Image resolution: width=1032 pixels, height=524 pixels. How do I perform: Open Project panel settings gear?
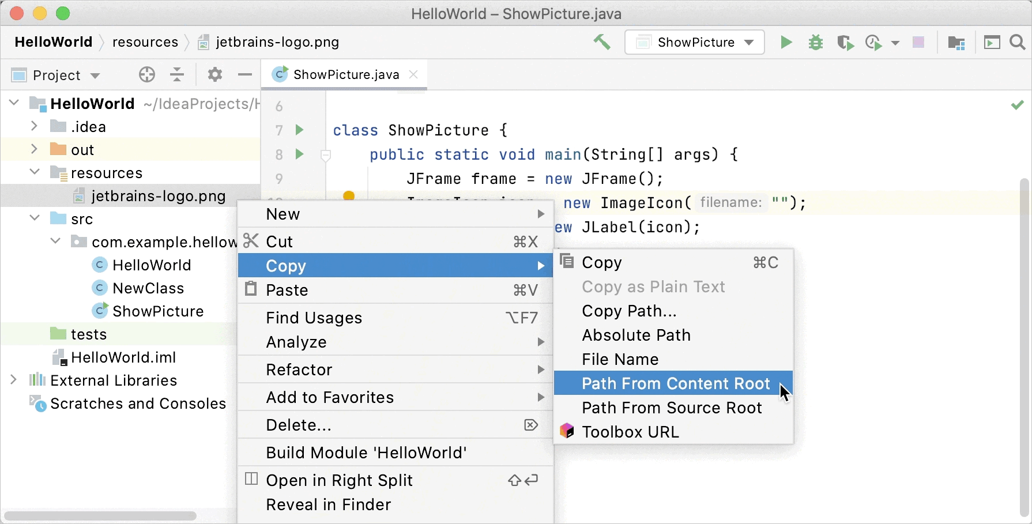tap(214, 74)
